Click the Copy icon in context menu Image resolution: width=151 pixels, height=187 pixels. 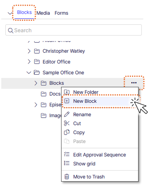tap(67, 132)
